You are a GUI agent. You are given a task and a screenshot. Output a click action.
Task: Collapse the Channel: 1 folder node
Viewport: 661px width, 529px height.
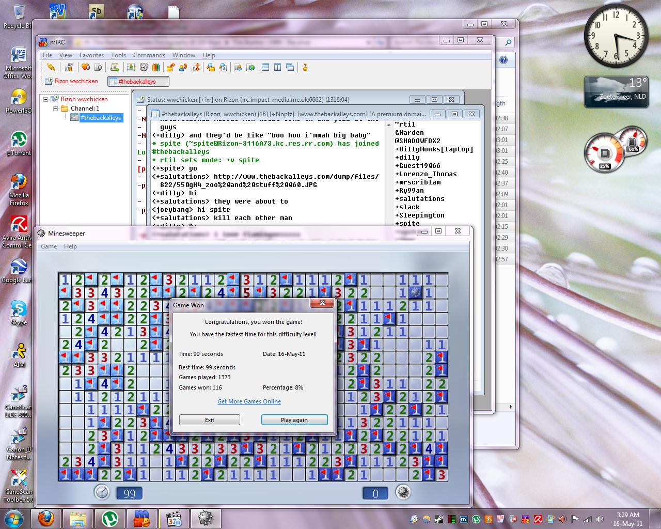tap(56, 108)
